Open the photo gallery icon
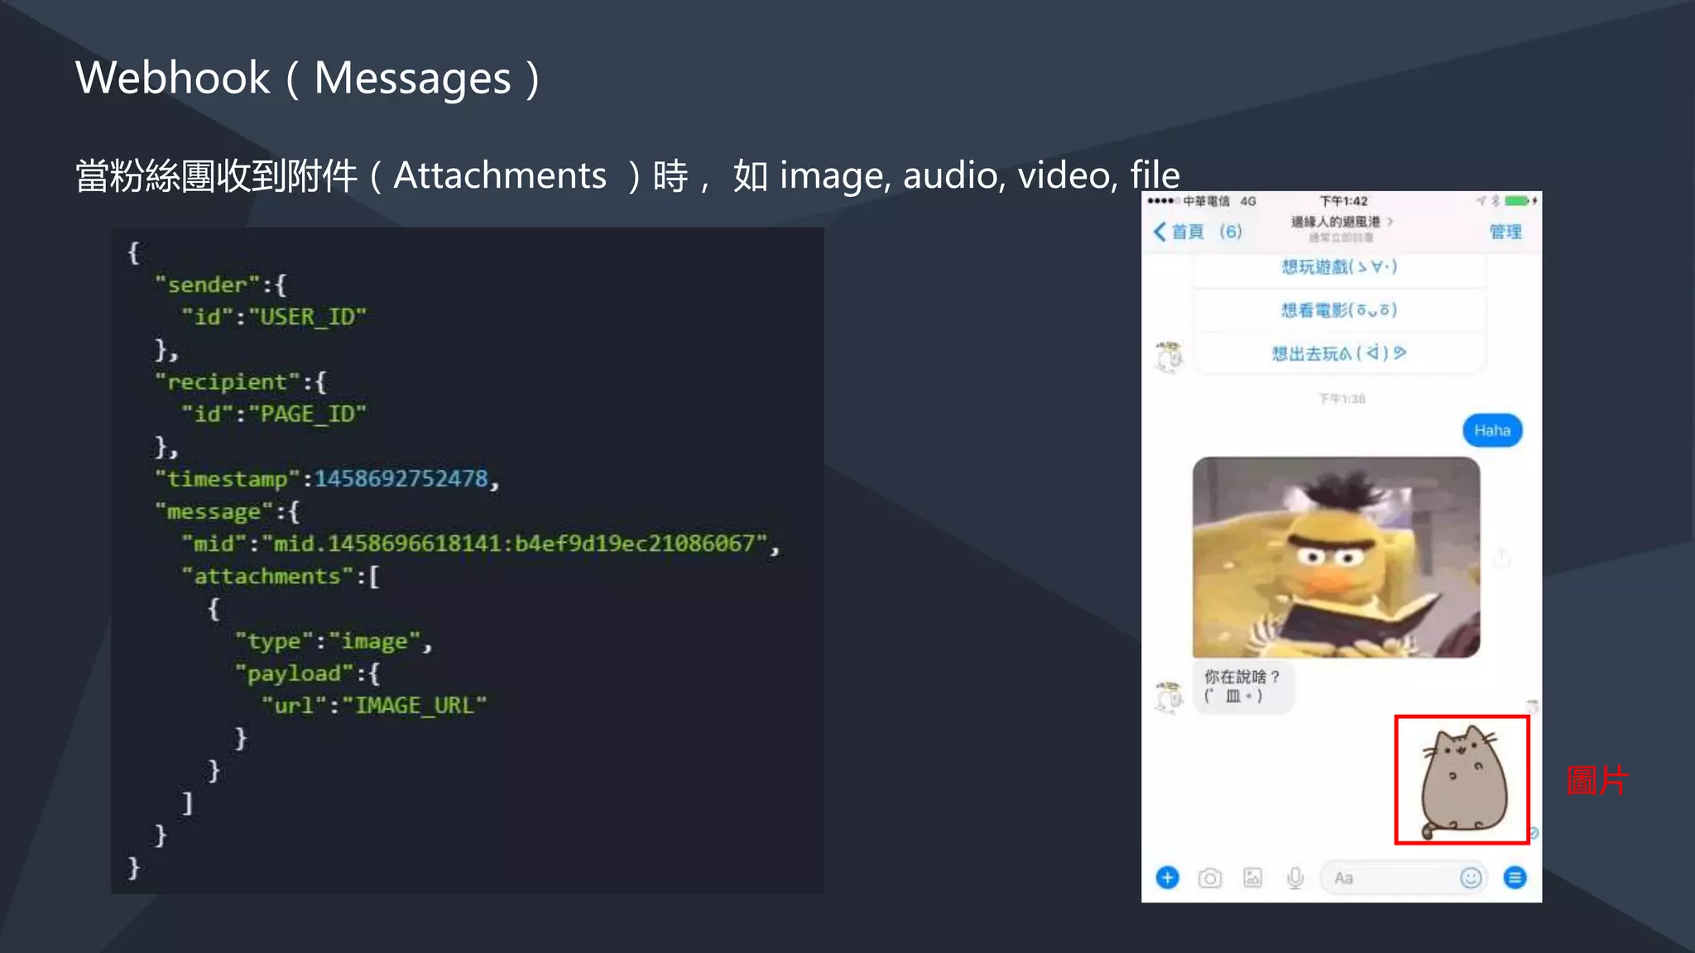1695x953 pixels. click(x=1253, y=878)
